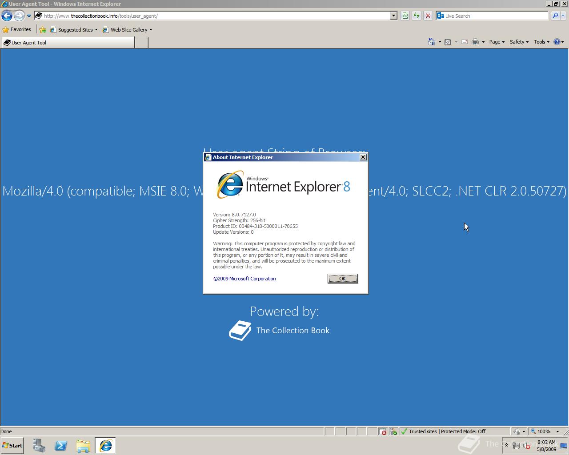This screenshot has width=569, height=455.
Task: Click the RSS feeds icon
Action: [448, 42]
